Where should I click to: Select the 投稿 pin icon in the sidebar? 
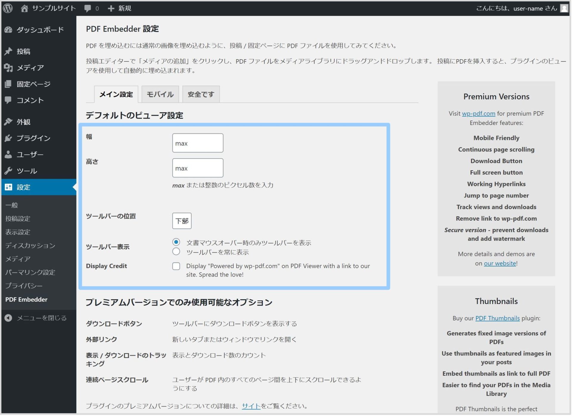tap(8, 51)
